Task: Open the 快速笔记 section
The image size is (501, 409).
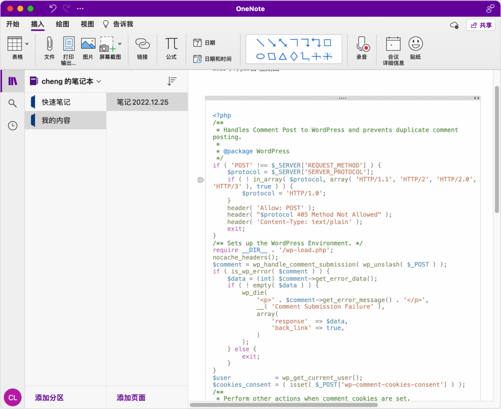Action: click(x=66, y=102)
